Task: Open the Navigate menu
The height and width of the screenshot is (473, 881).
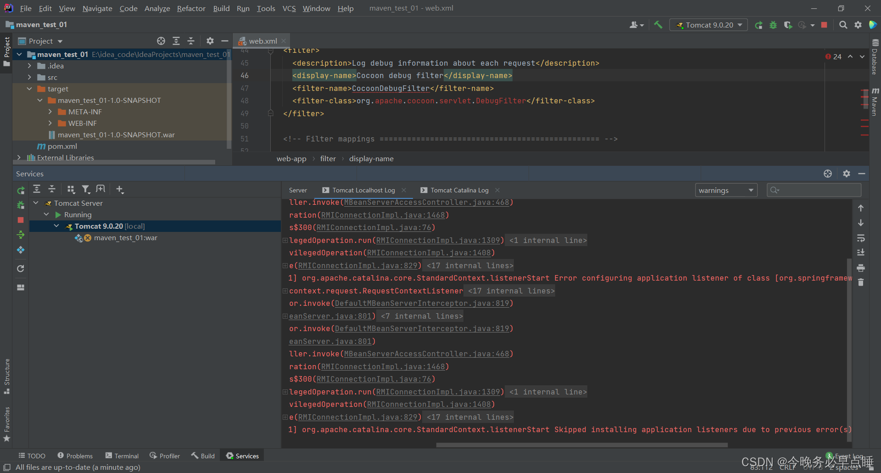Action: (97, 8)
